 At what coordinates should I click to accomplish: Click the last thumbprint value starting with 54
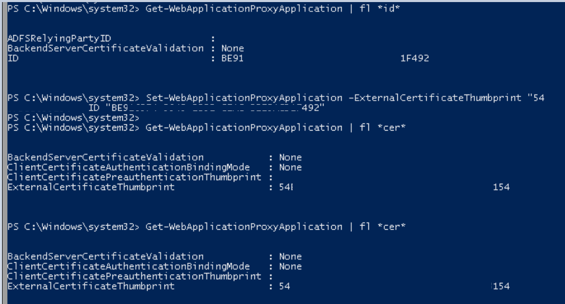click(x=285, y=286)
